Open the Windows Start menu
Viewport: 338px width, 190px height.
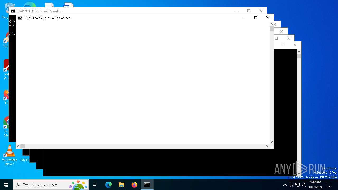[6, 185]
